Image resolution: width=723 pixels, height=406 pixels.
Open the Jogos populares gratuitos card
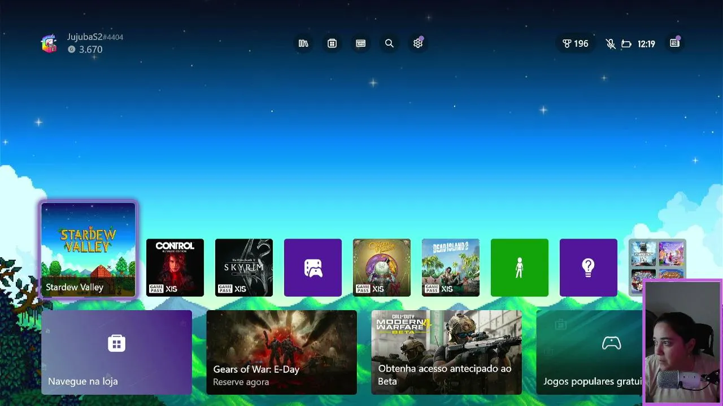pos(590,352)
